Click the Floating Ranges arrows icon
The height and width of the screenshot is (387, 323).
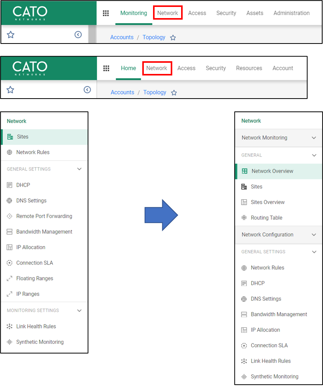click(10, 278)
